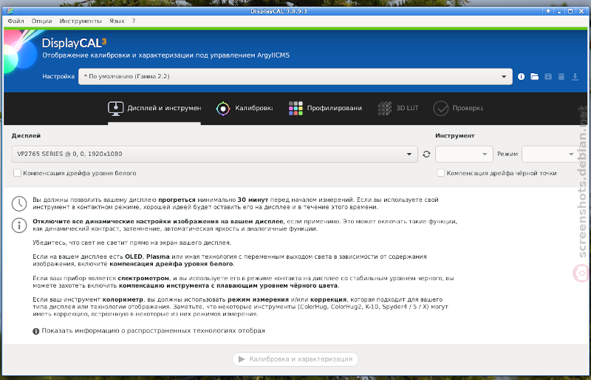
Task: Click bold word спектрометром
Action: tap(143, 278)
